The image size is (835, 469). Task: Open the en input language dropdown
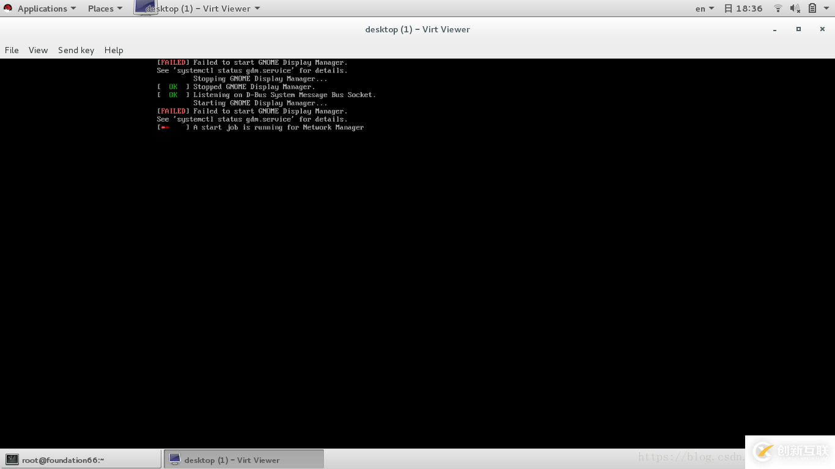pos(705,9)
